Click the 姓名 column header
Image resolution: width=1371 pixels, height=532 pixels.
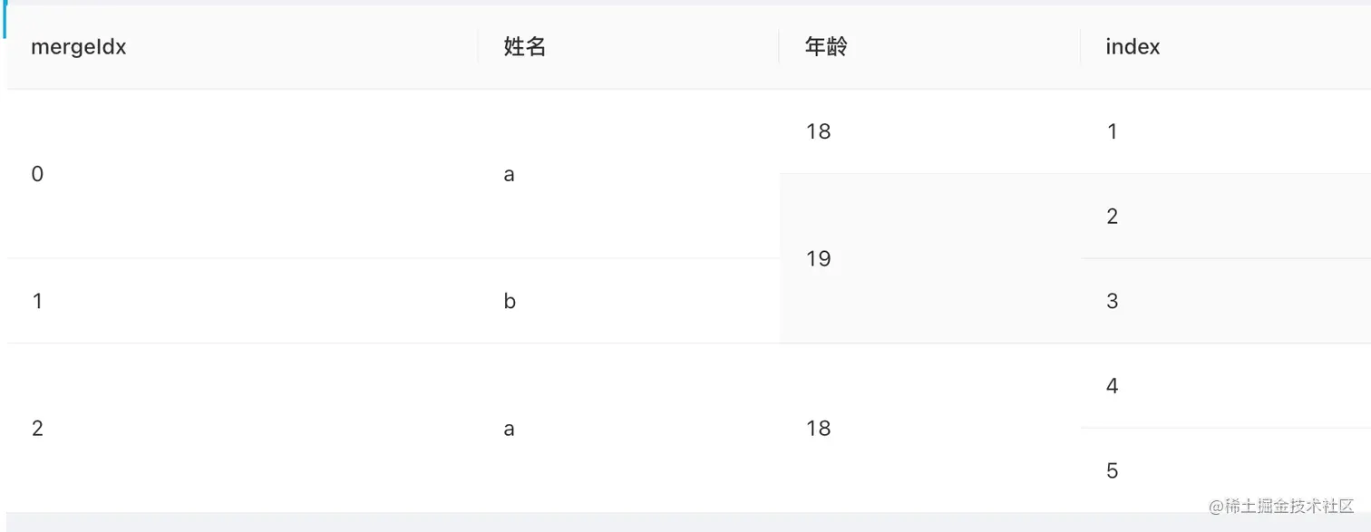tap(628, 47)
